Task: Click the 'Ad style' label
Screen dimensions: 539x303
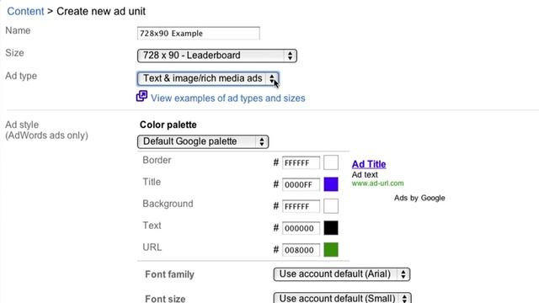Action: pyautogui.click(x=22, y=125)
